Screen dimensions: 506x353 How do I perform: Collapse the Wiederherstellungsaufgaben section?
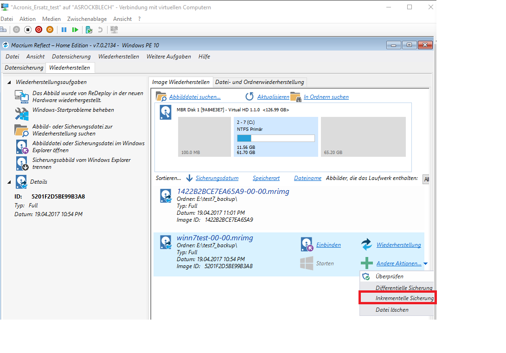tap(9, 82)
